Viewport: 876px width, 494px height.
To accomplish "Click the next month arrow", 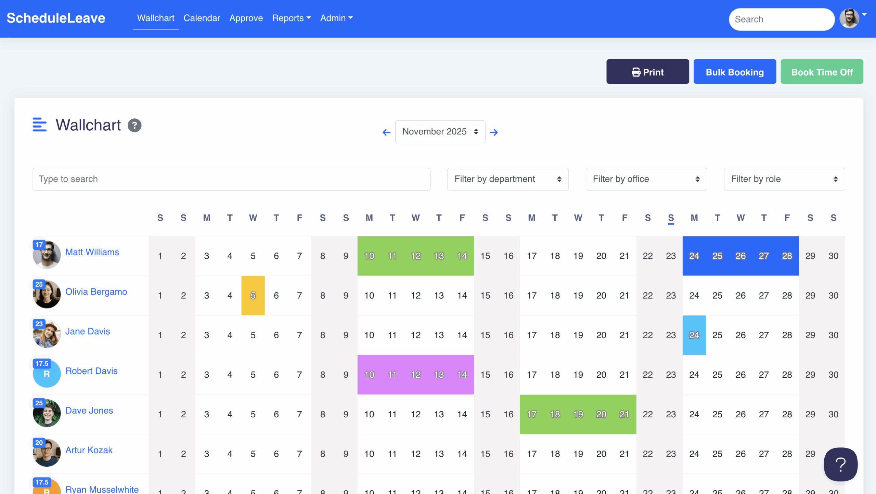I will 494,132.
